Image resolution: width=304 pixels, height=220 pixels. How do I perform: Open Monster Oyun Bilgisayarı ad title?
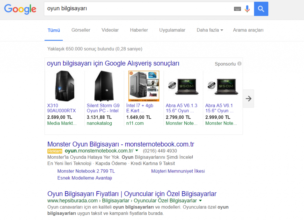pyautogui.click(x=121, y=144)
